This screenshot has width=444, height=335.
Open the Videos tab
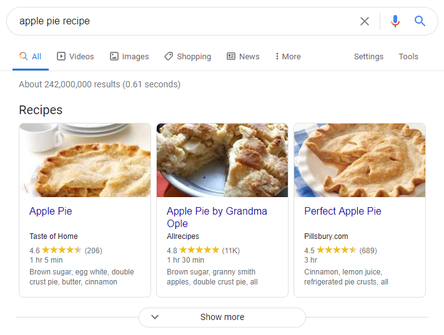point(75,56)
